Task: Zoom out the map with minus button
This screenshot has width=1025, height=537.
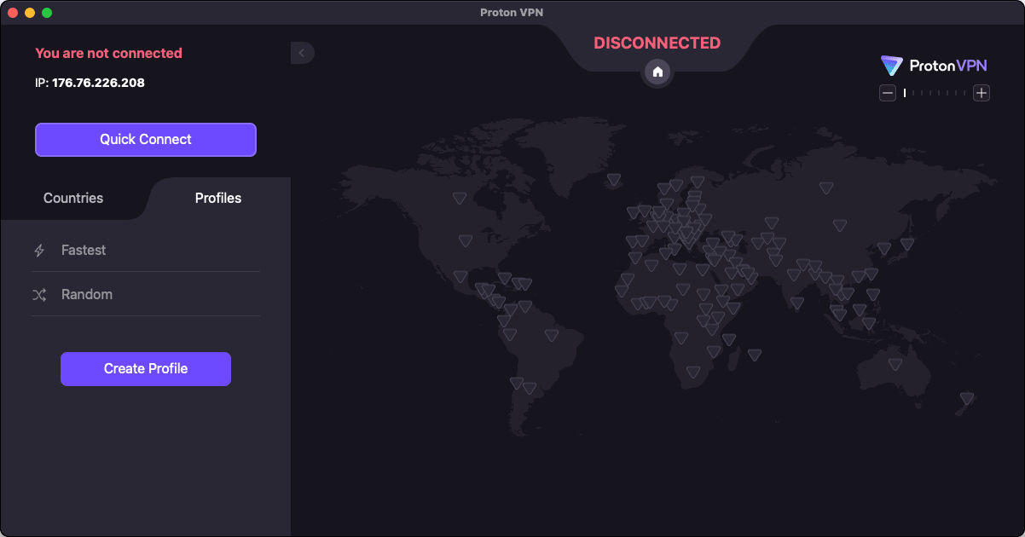Action: [888, 93]
